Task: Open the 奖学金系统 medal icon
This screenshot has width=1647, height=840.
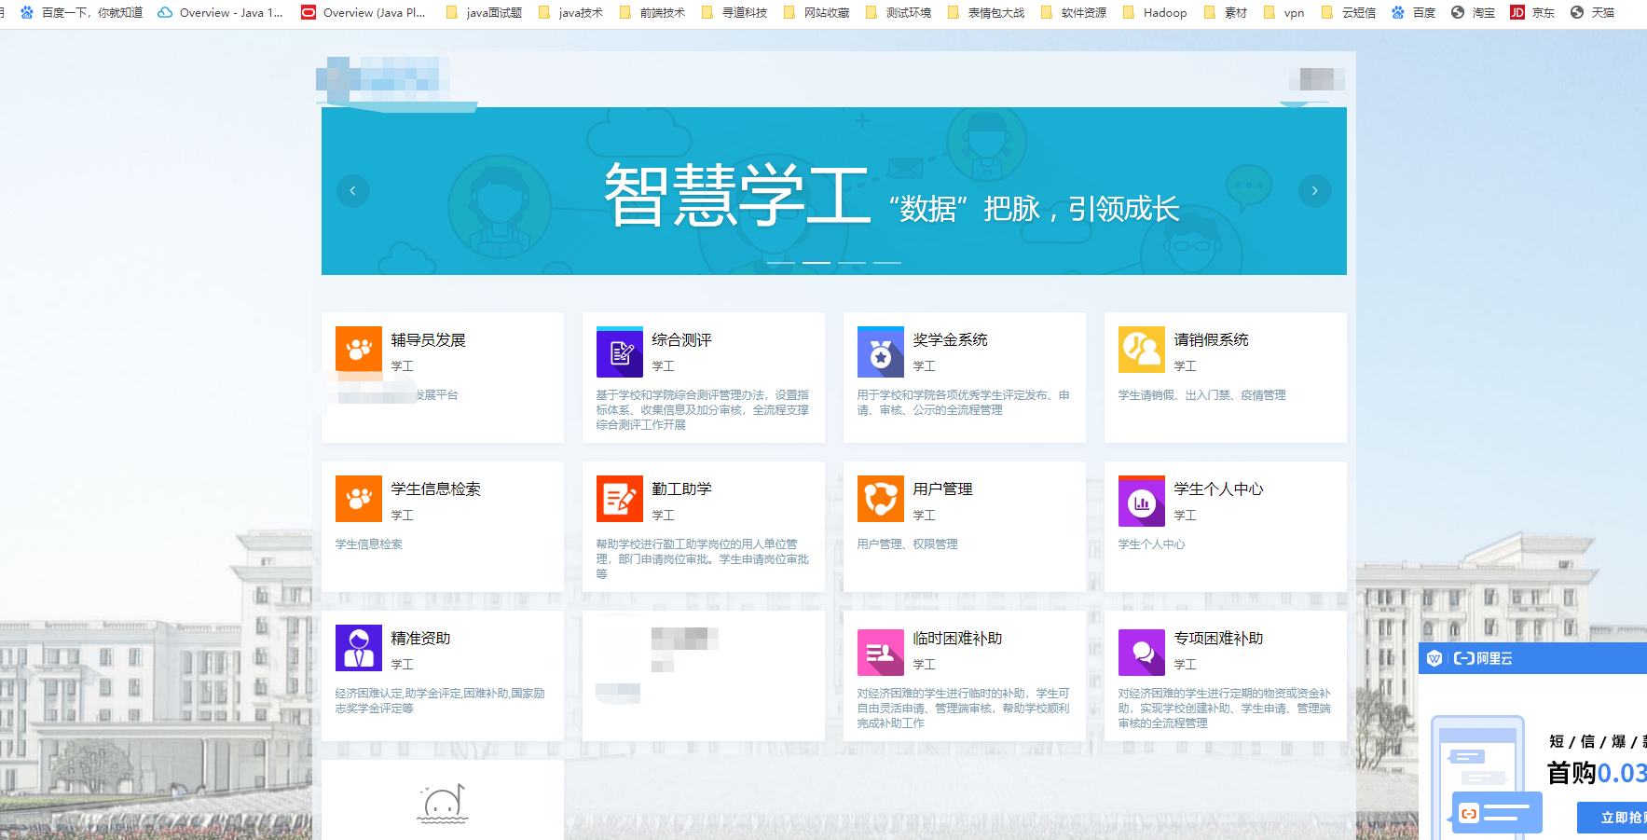Action: coord(881,351)
